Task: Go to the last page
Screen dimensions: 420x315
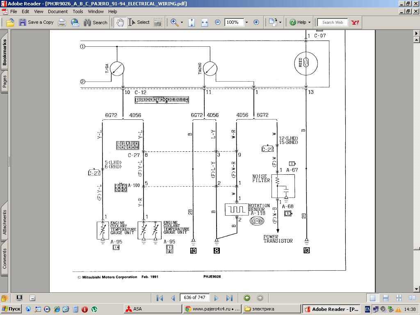Action: (229, 298)
